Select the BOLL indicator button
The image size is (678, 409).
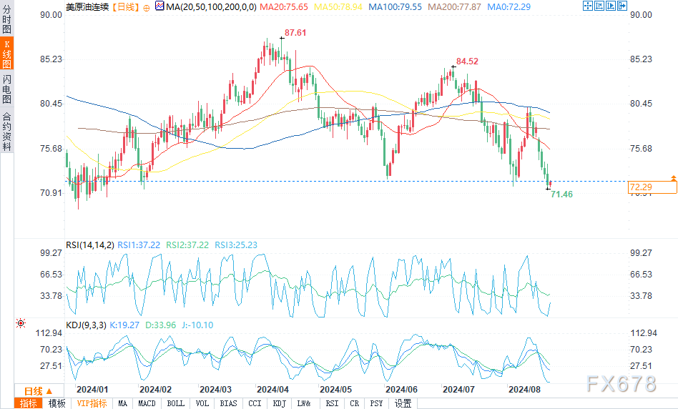pyautogui.click(x=175, y=403)
